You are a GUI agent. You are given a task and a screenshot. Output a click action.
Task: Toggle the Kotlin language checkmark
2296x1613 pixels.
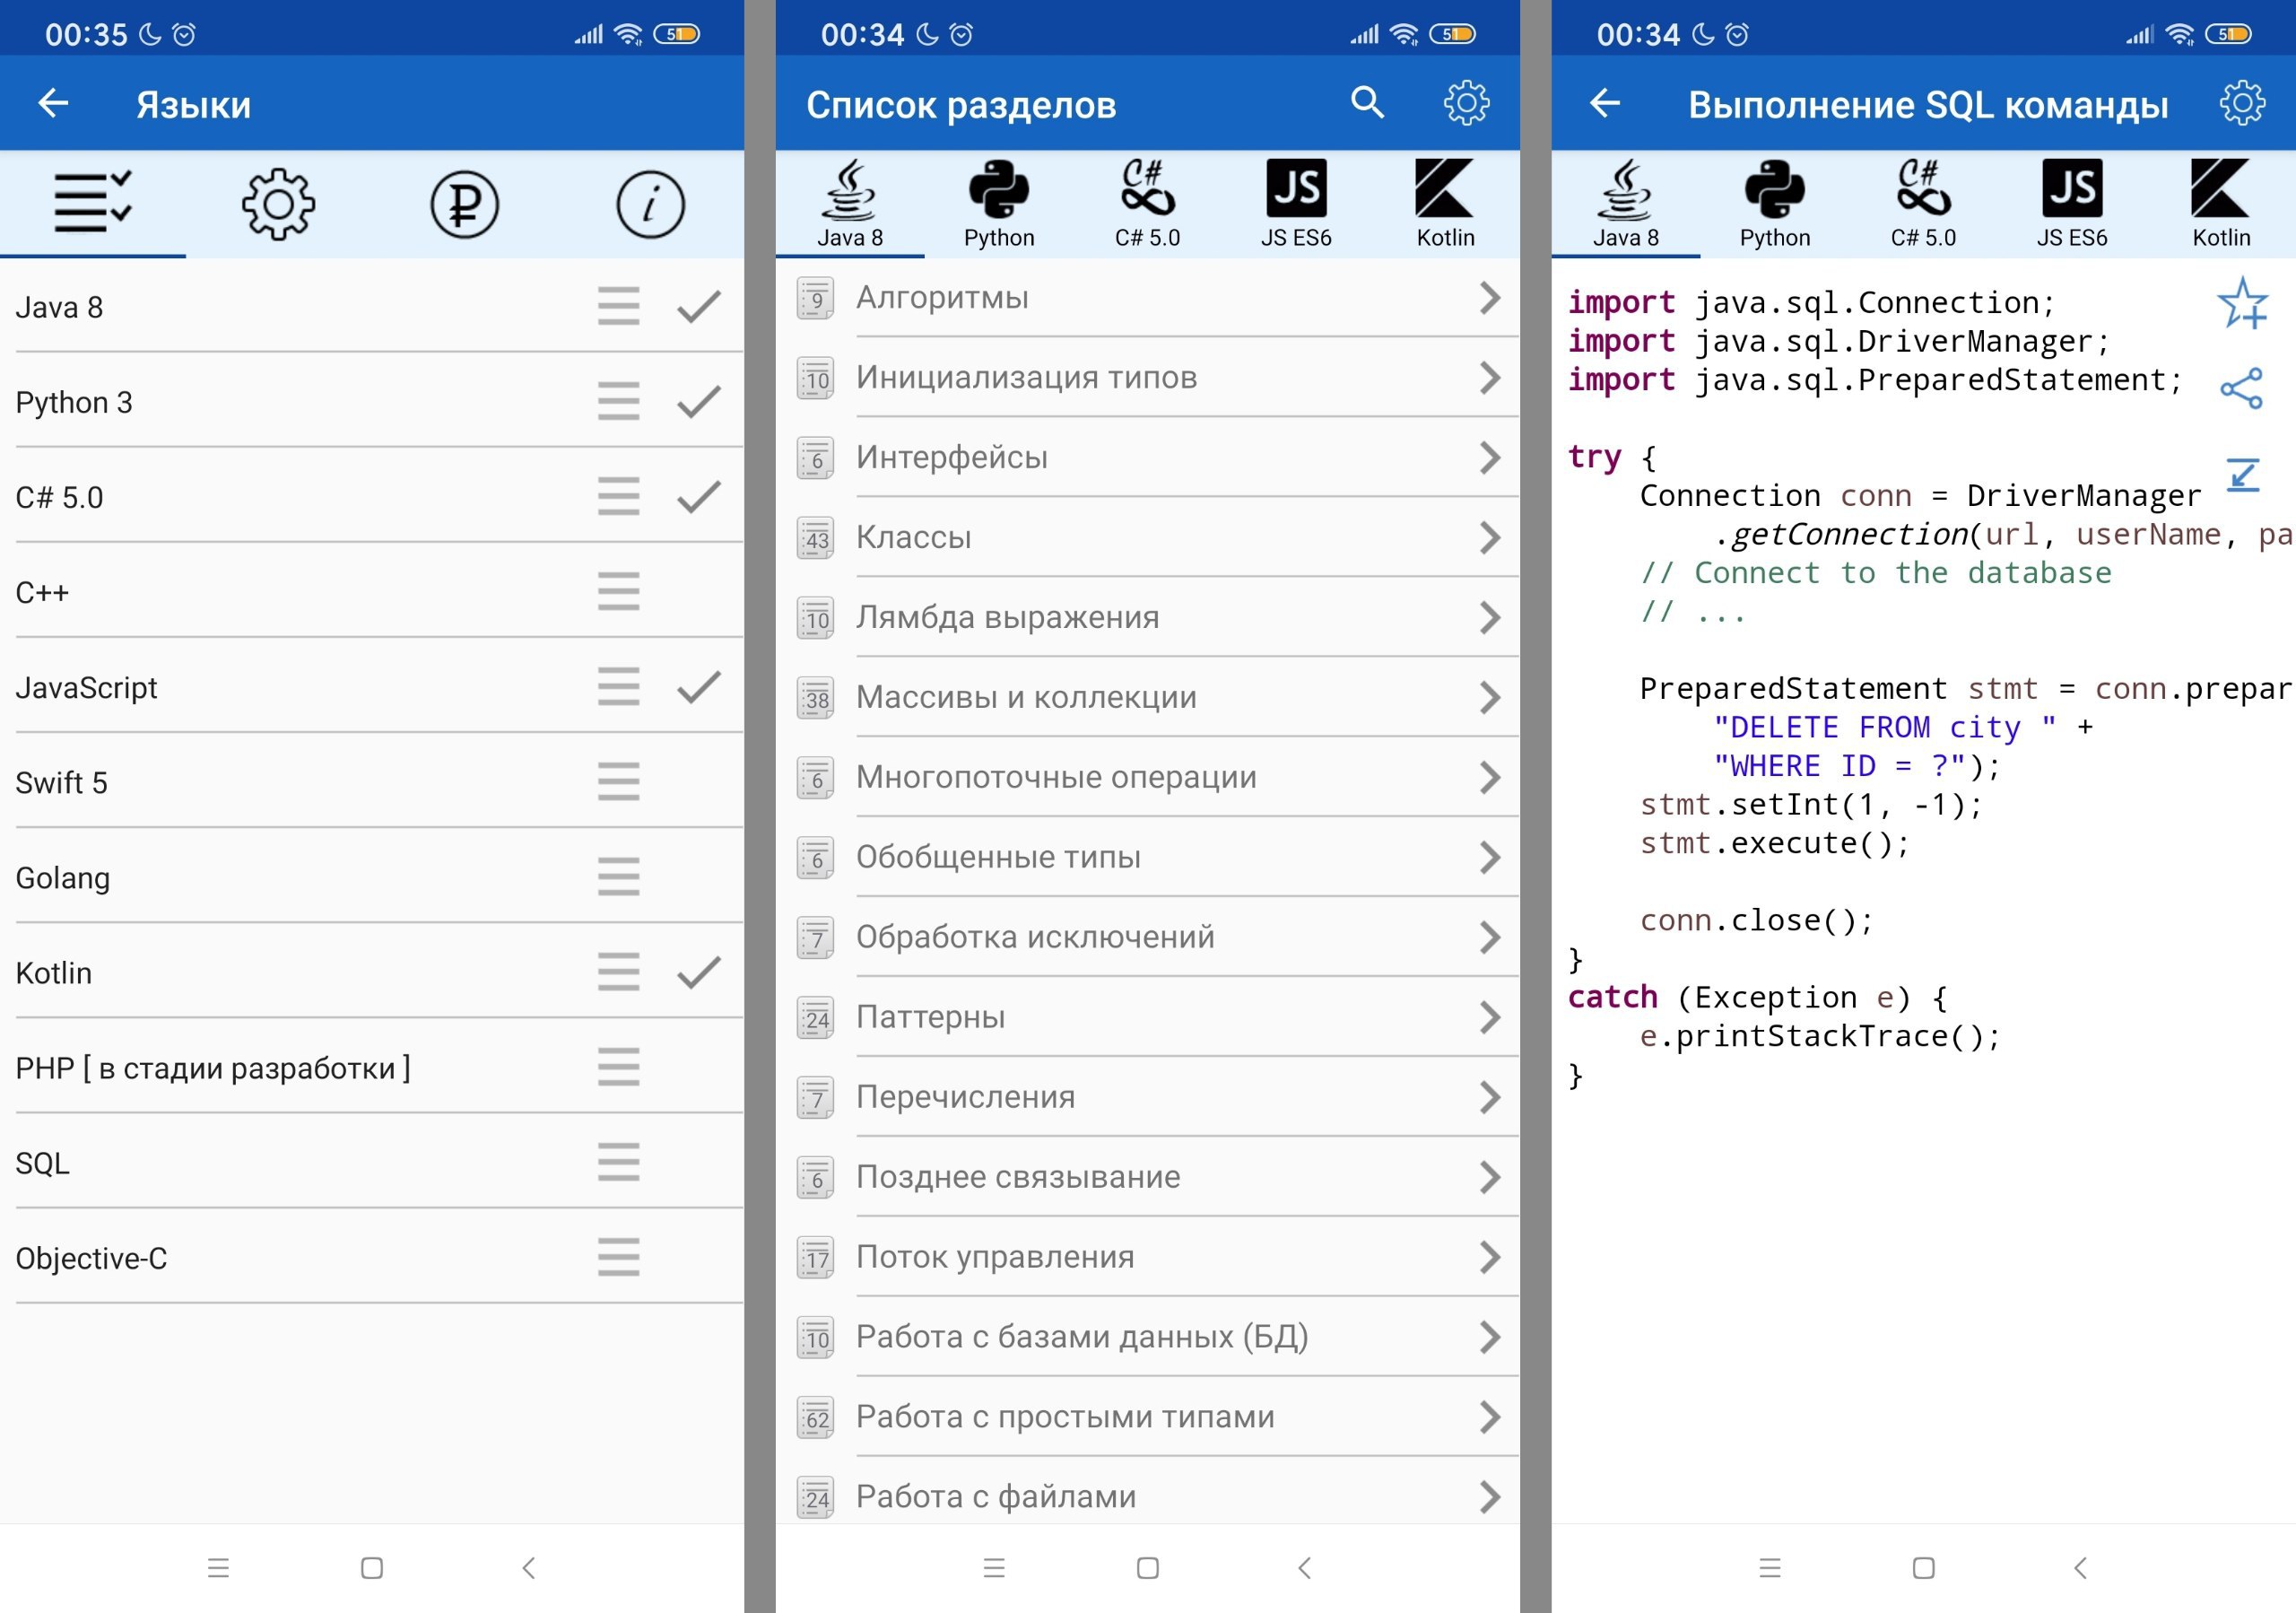point(699,972)
